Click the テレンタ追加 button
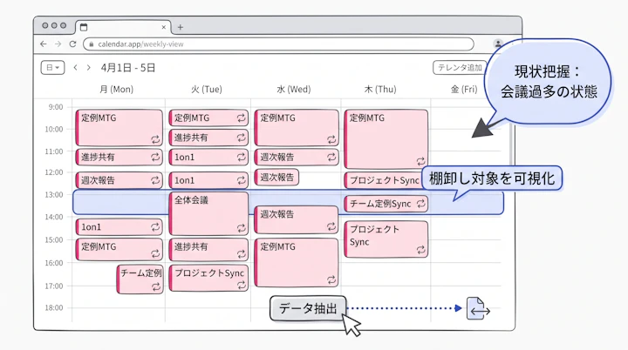This screenshot has width=628, height=350. click(460, 68)
